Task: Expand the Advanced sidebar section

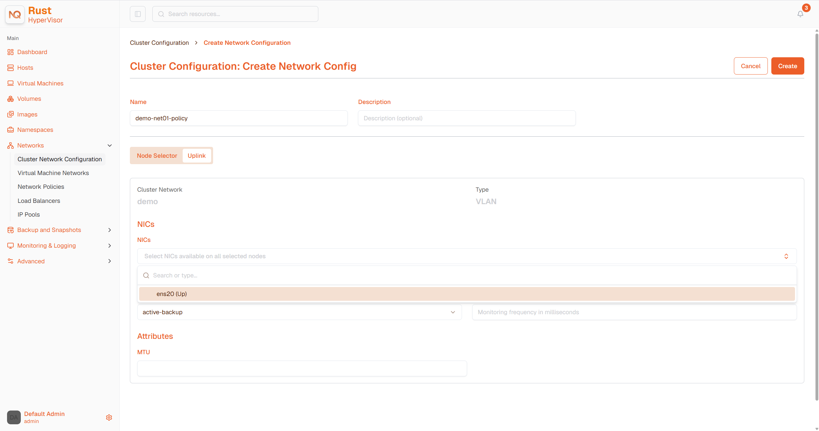Action: point(110,261)
